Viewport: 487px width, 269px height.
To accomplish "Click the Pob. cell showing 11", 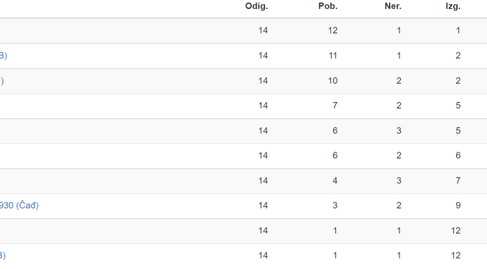I will point(332,55).
